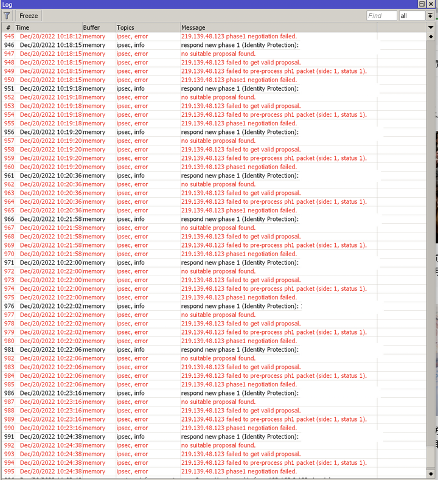Select row 946 'respond new phase 1' message
This screenshot has height=480, width=438.
(x=240, y=45)
